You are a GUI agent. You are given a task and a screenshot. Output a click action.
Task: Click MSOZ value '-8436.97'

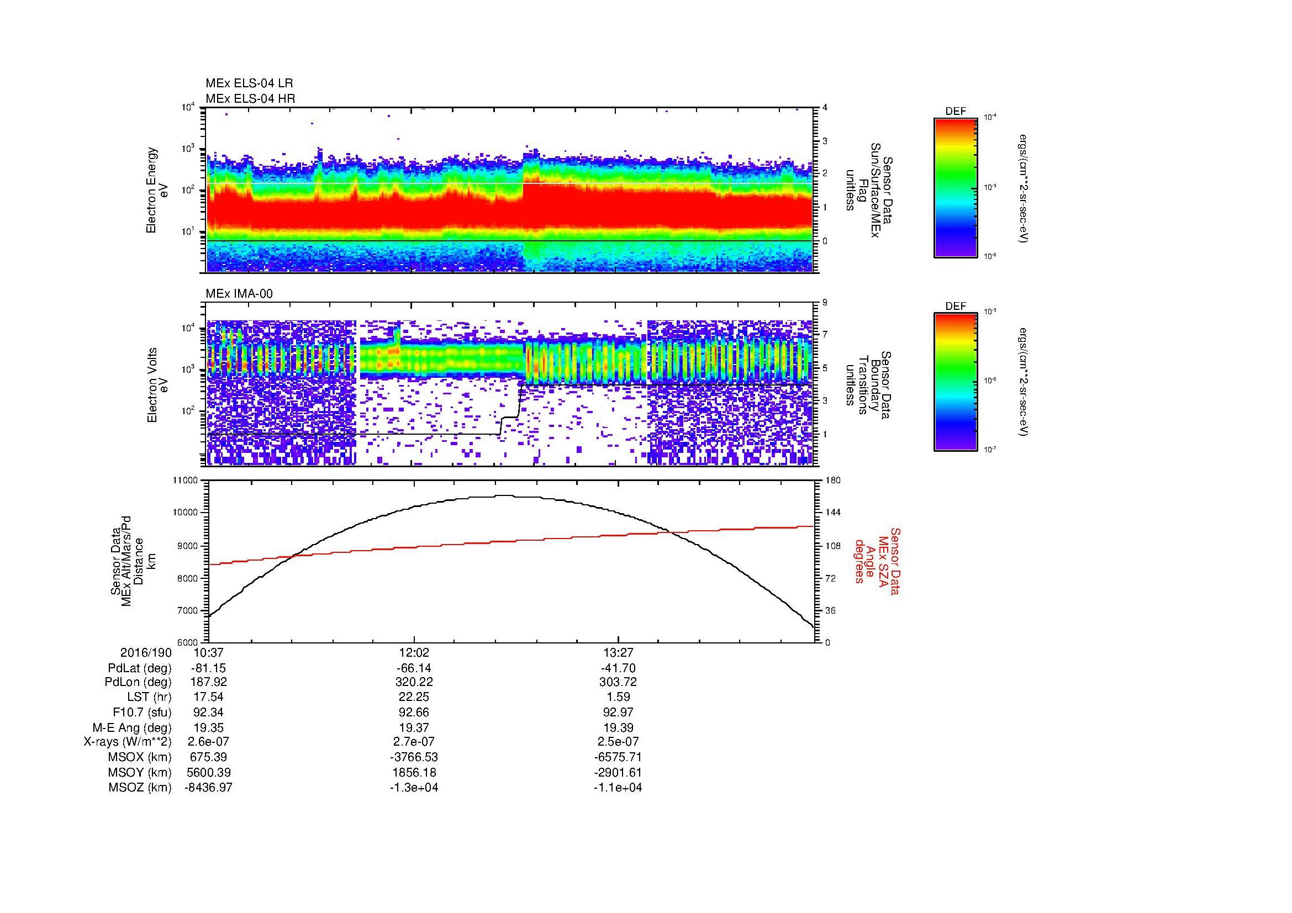(209, 788)
